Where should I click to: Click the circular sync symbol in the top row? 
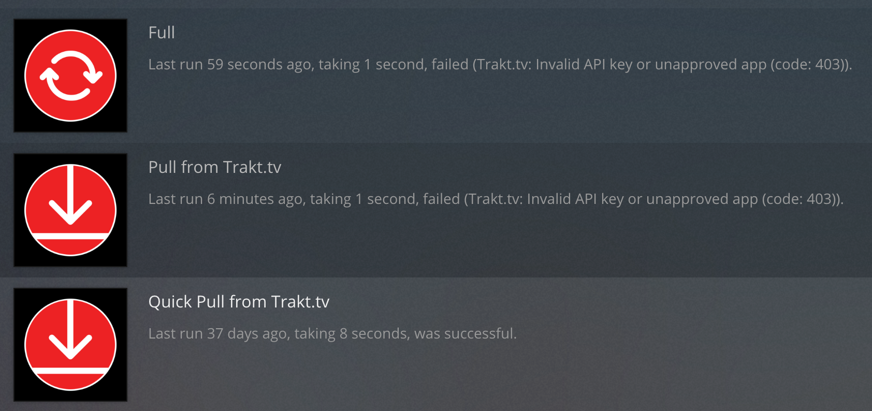point(70,75)
